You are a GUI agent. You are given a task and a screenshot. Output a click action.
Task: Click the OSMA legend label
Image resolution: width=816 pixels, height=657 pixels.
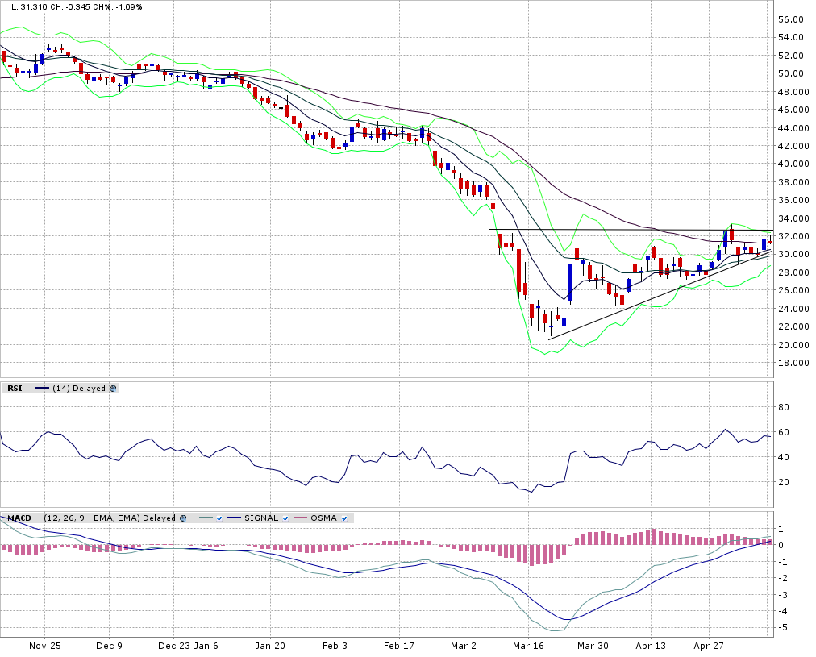click(323, 518)
